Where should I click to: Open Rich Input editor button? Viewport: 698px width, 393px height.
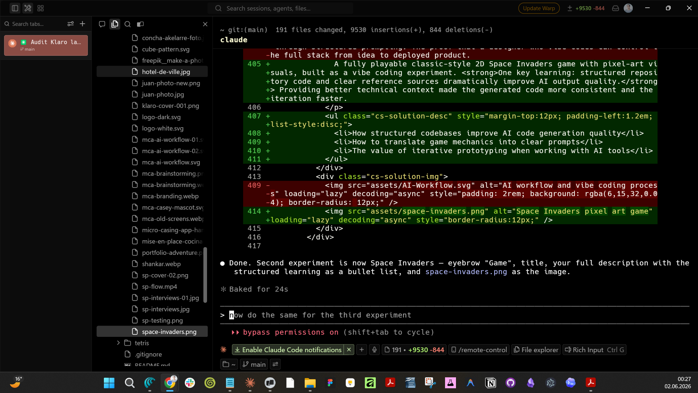tap(594, 350)
